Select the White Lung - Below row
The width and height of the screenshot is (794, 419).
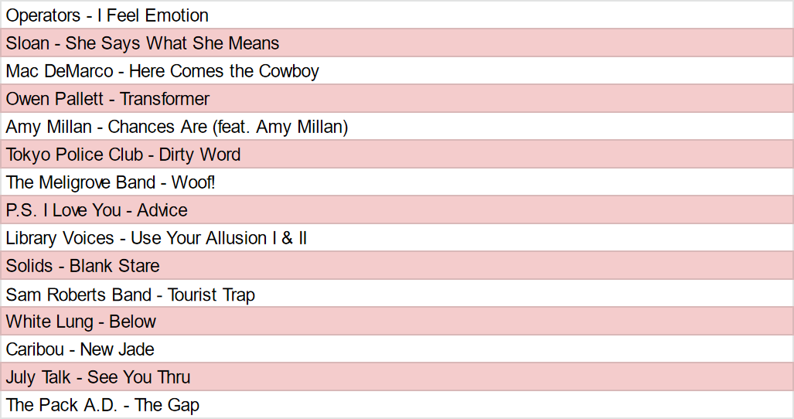click(81, 322)
